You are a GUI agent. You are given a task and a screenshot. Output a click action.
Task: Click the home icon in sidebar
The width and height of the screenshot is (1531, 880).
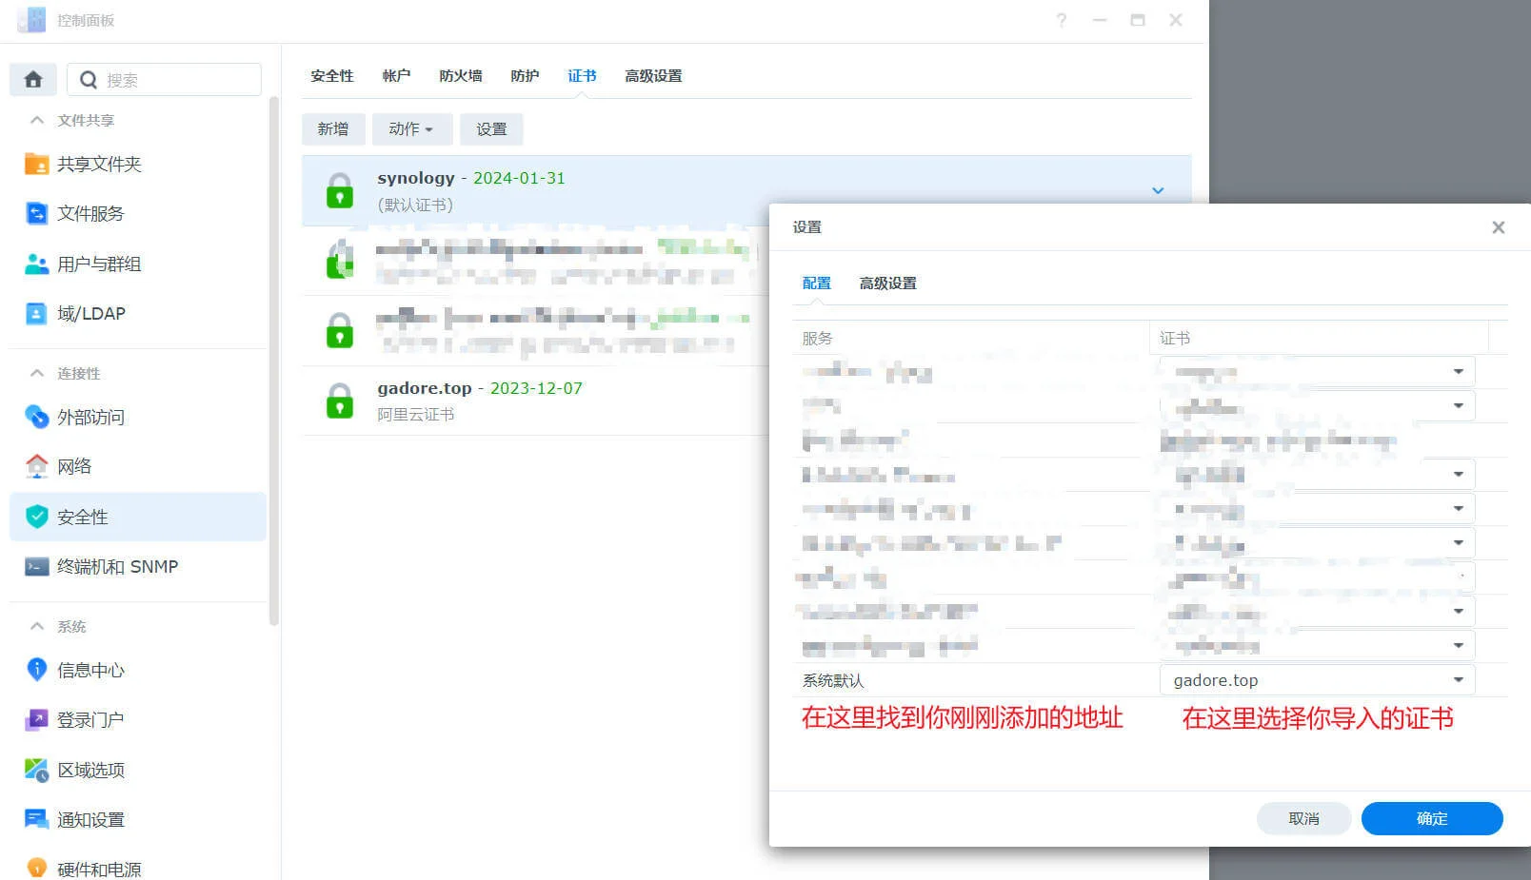point(33,80)
